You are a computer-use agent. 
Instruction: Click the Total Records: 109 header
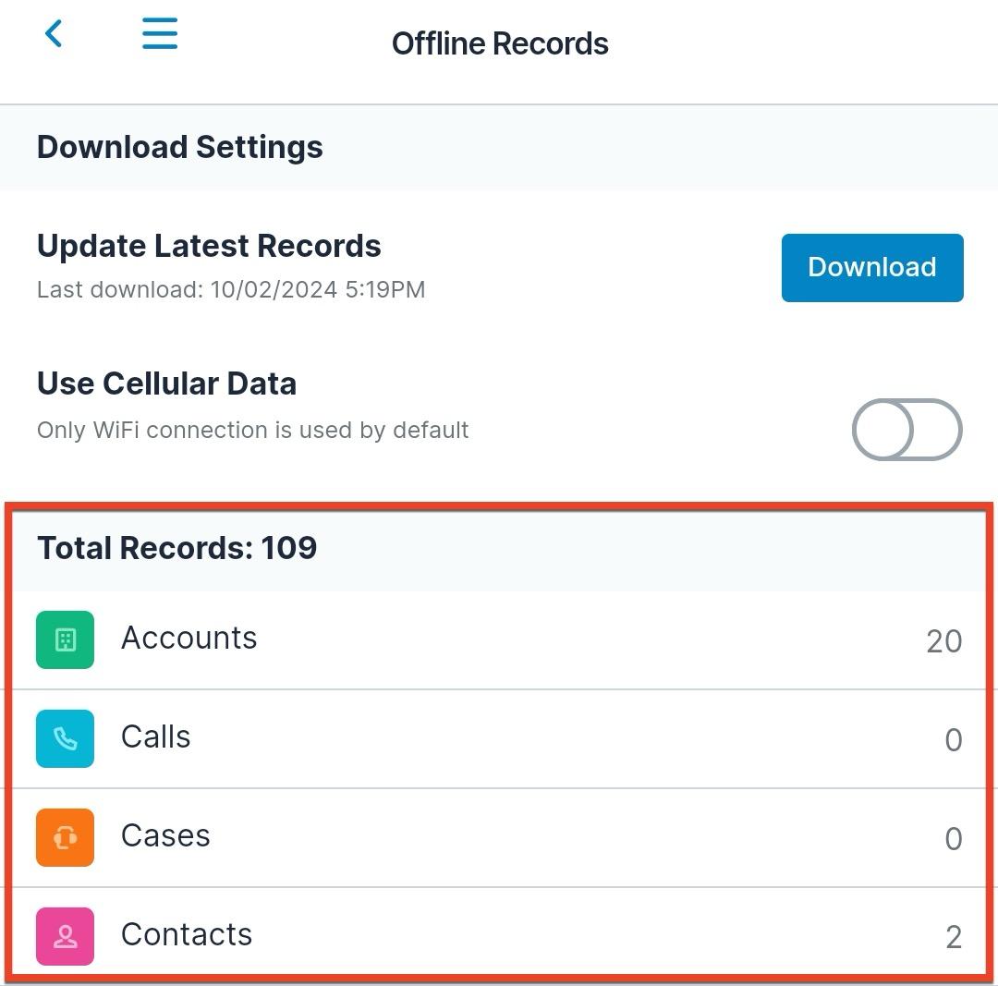click(176, 547)
